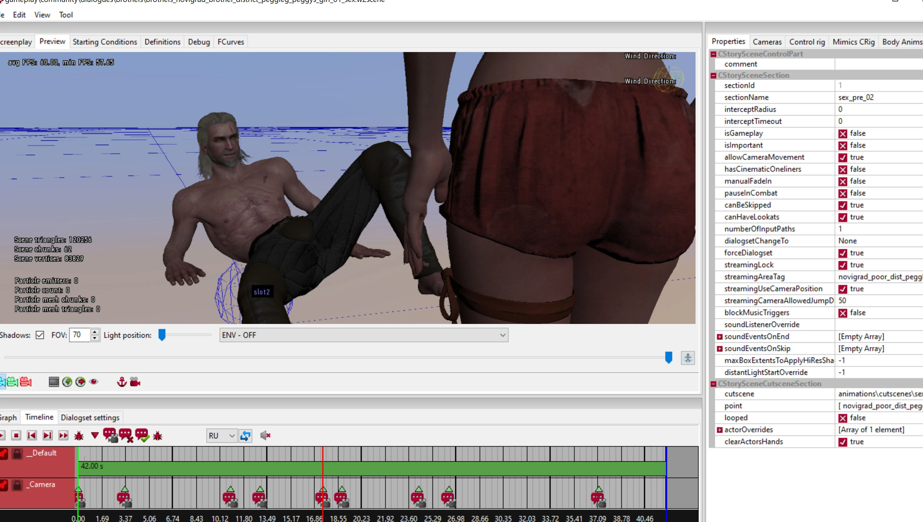Switch to the Starting Conditions tab
The height and width of the screenshot is (522, 923).
[x=105, y=42]
